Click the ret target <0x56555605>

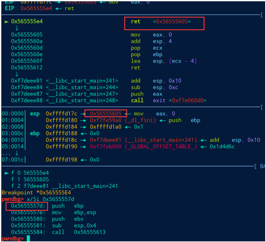pos(172,22)
